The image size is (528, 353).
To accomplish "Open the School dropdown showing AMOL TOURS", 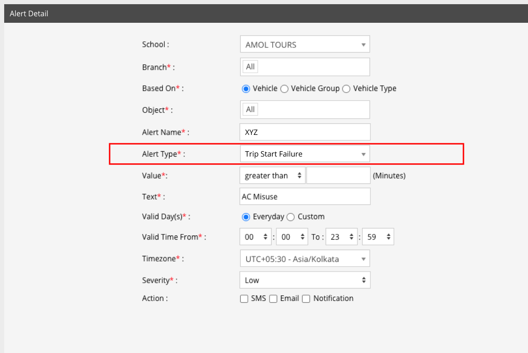I will [x=304, y=45].
